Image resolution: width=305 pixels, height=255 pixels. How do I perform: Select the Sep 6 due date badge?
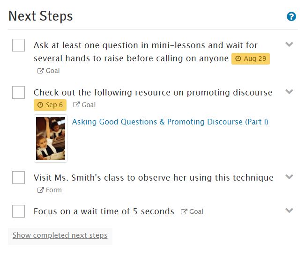50,105
